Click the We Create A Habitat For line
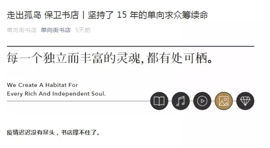The height and width of the screenshot is (148, 270). pyautogui.click(x=42, y=85)
